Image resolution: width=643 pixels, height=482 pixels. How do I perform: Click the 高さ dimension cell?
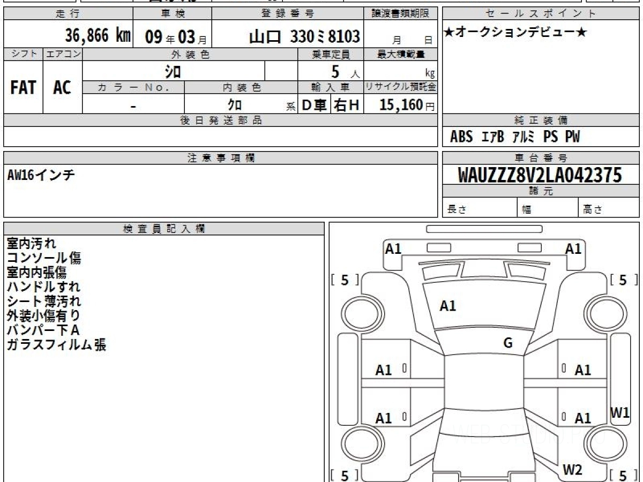(609, 208)
